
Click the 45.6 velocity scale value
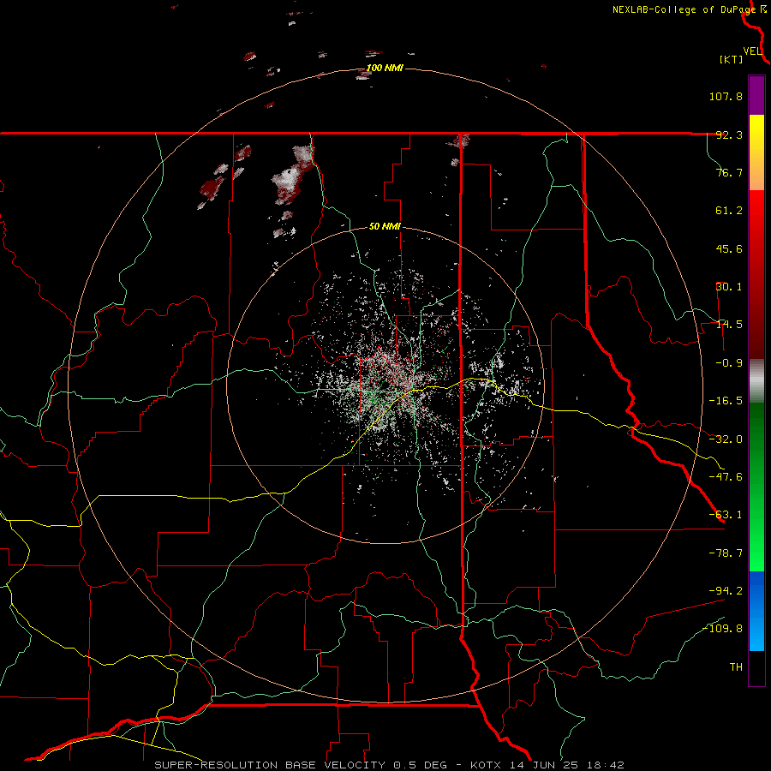(729, 248)
